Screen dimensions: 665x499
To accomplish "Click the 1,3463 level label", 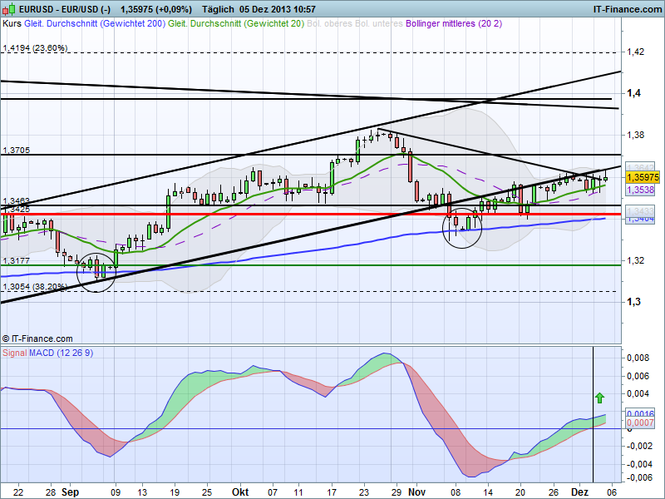I will click(17, 200).
